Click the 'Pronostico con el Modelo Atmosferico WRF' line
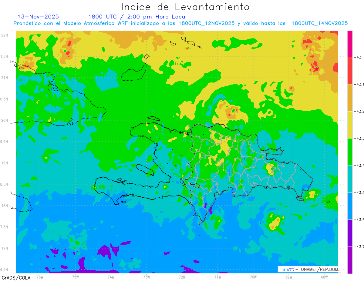The width and height of the screenshot is (364, 281). click(x=180, y=23)
